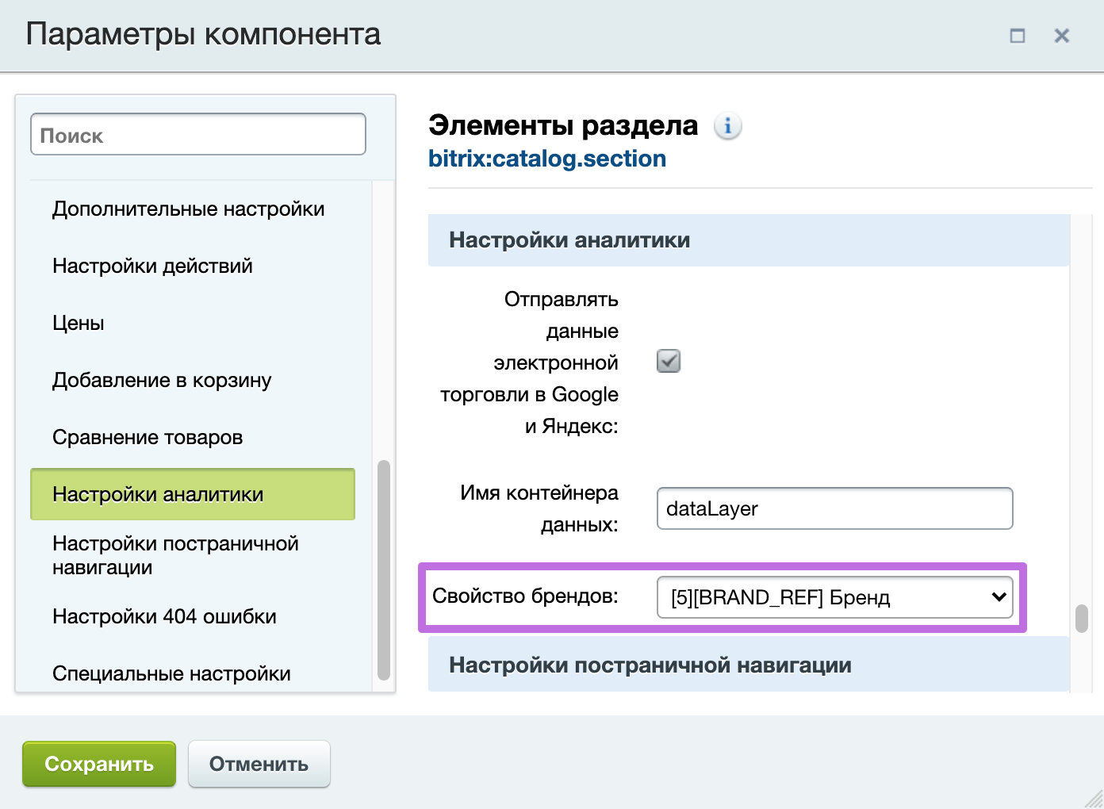
Task: Select Настройки 404 ошибки item
Action: click(164, 616)
